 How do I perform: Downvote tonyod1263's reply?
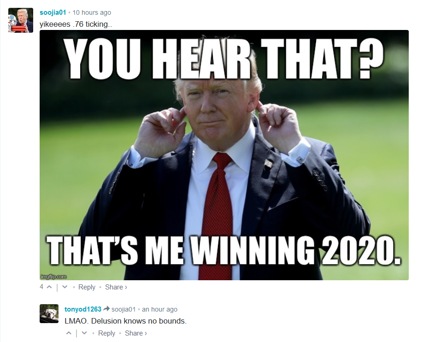84,333
